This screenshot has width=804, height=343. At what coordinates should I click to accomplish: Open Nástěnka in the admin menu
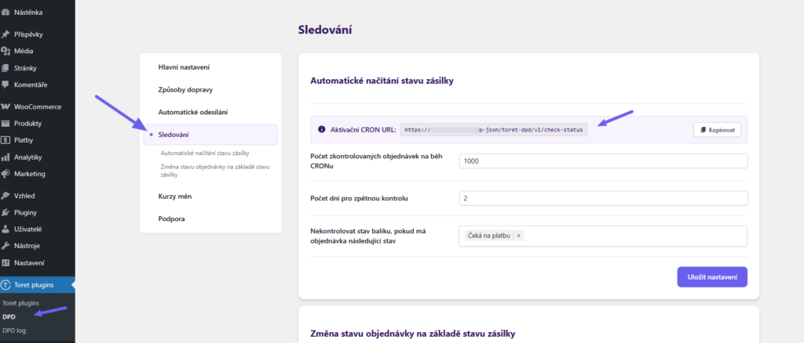(38, 13)
